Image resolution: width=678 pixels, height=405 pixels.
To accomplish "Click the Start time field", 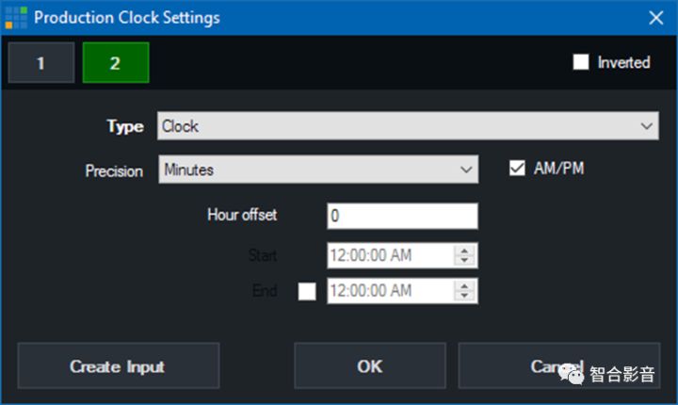I will click(x=390, y=255).
